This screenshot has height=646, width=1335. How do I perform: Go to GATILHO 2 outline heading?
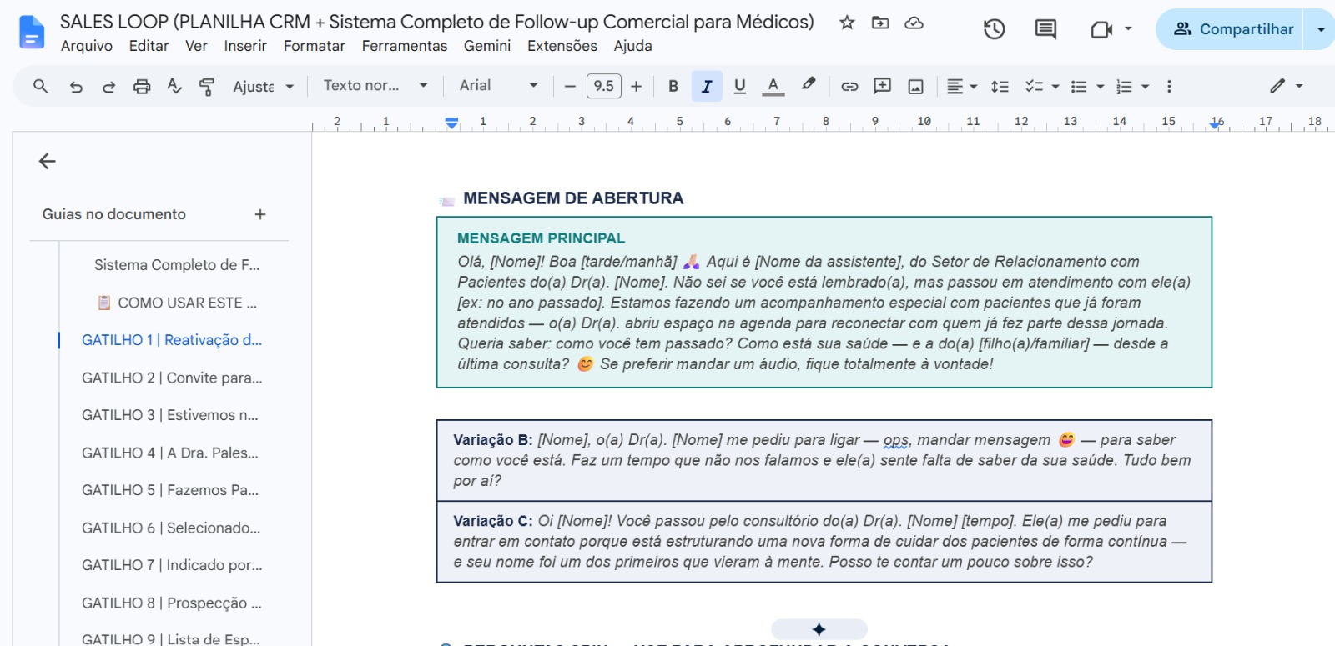pos(172,378)
